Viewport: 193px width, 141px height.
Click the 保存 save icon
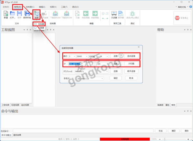pyautogui.click(x=19, y=13)
